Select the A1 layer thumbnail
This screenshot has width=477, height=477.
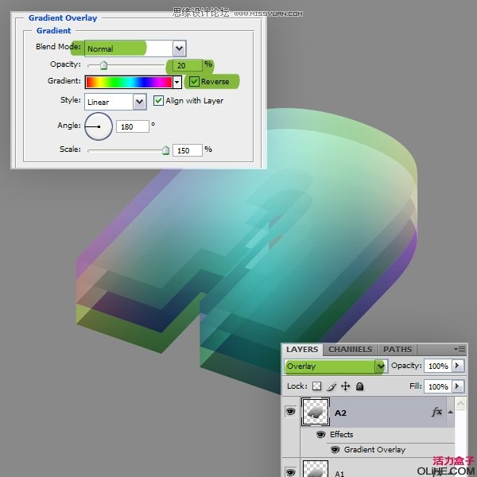316,468
